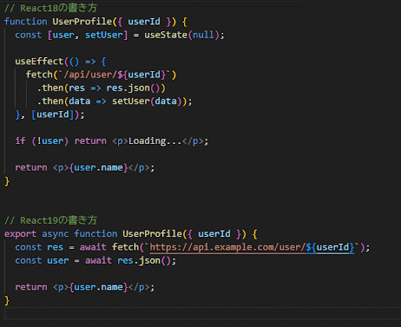The height and width of the screenshot is (327, 401).
Task: Click the closing brace of the React18 function
Action: click(7, 181)
